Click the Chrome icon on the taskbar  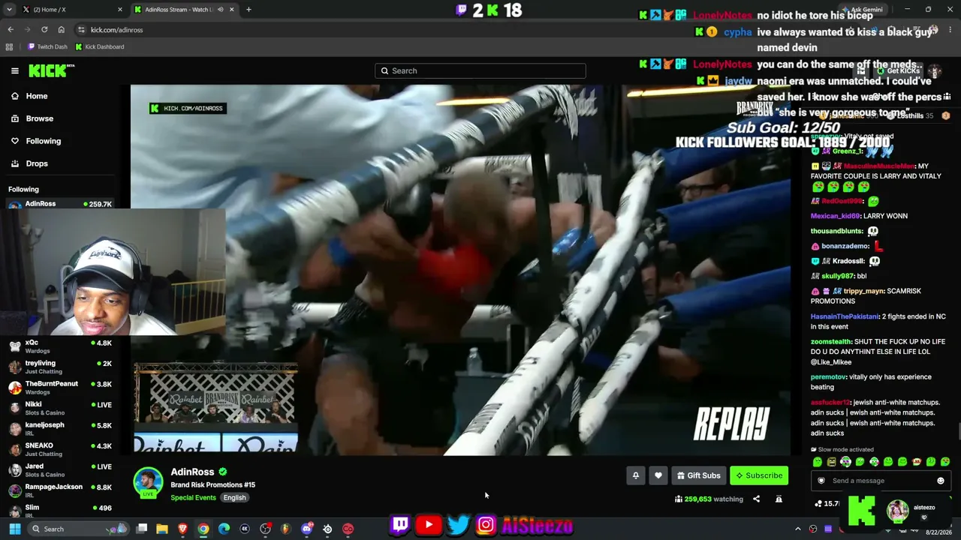click(203, 529)
